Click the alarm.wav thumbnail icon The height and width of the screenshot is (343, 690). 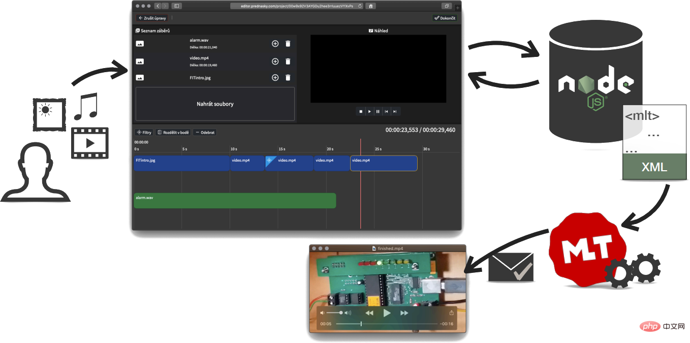pyautogui.click(x=140, y=44)
